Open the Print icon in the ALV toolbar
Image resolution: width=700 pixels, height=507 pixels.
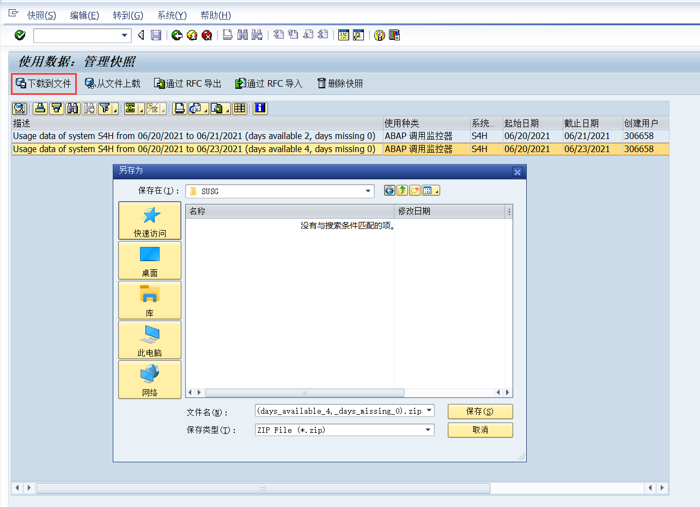pos(180,108)
